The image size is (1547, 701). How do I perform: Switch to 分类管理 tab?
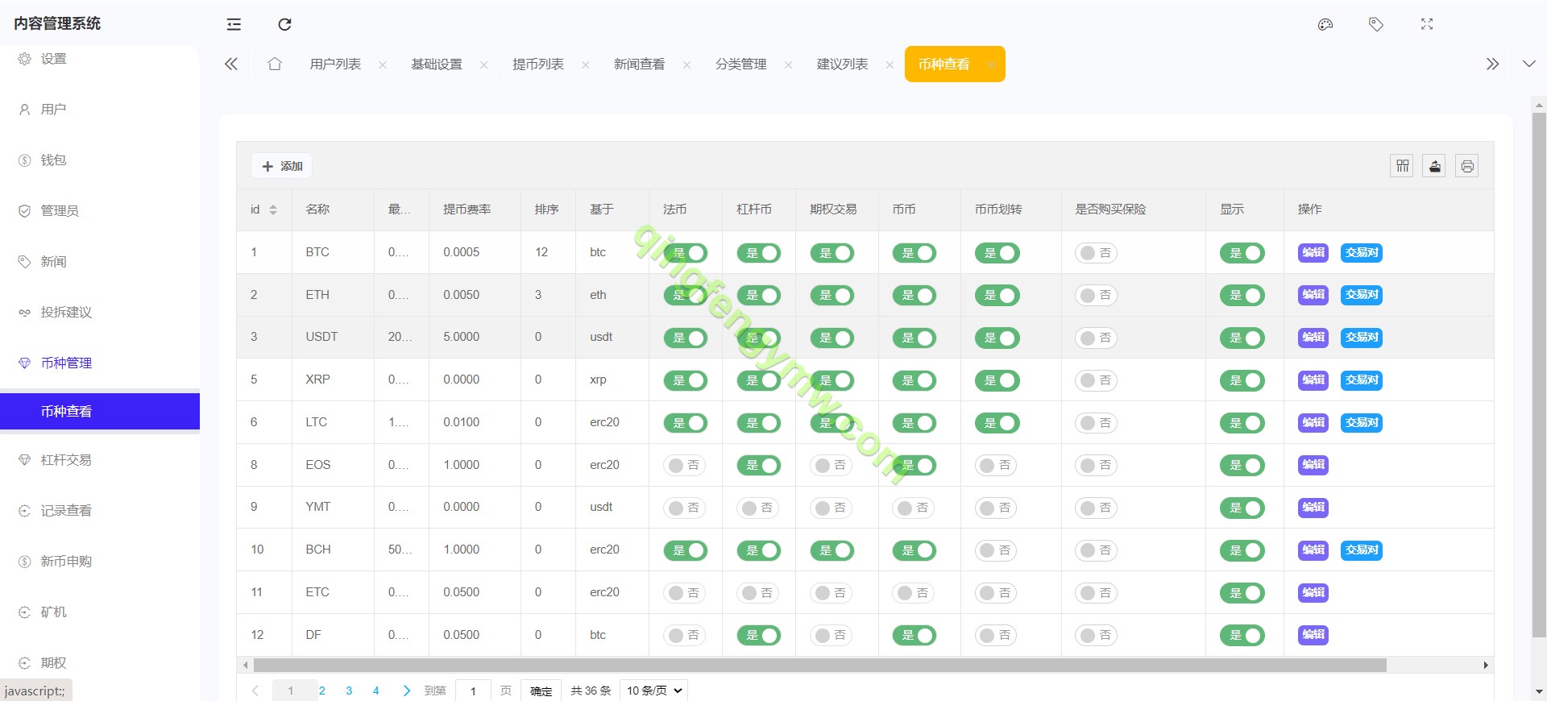[741, 64]
